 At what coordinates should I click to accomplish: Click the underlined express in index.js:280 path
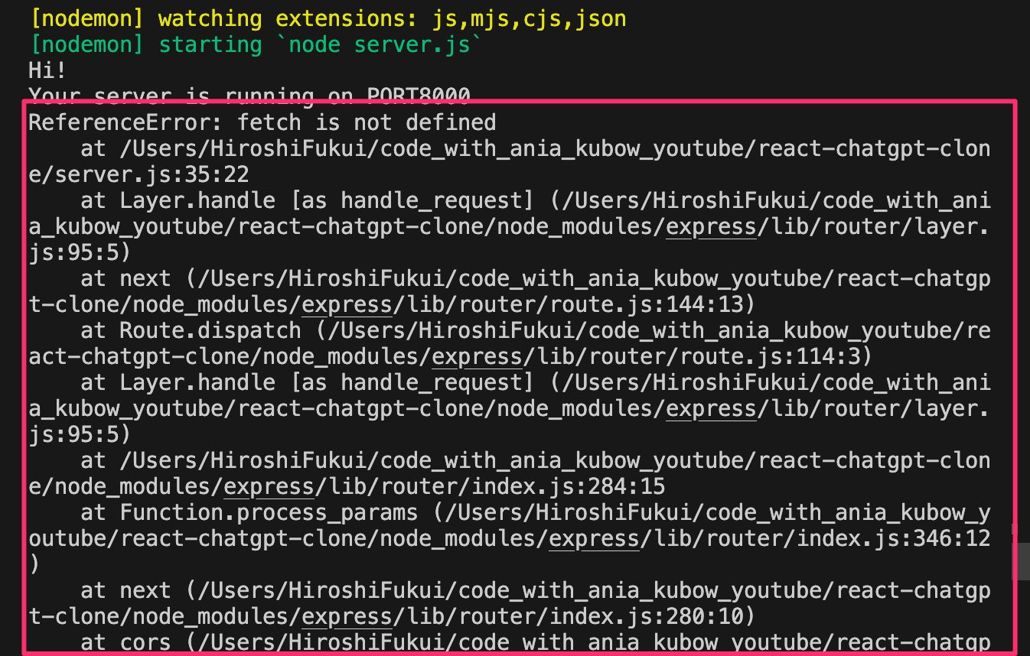tap(347, 615)
